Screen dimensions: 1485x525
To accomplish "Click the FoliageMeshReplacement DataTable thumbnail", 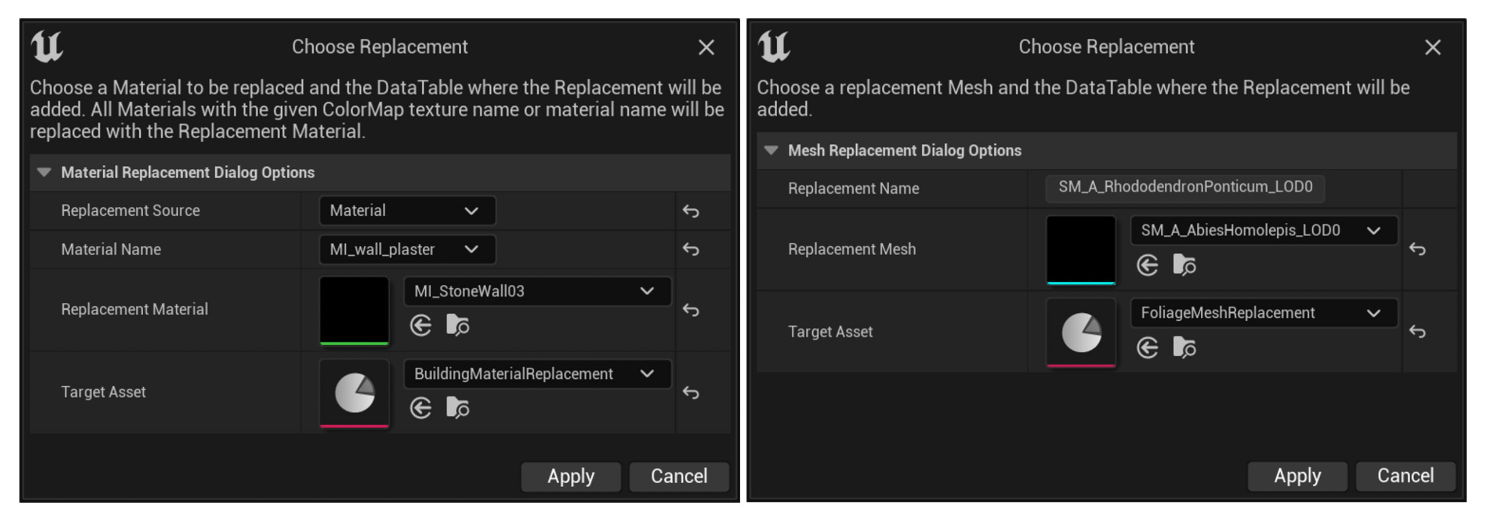I will pyautogui.click(x=1081, y=332).
